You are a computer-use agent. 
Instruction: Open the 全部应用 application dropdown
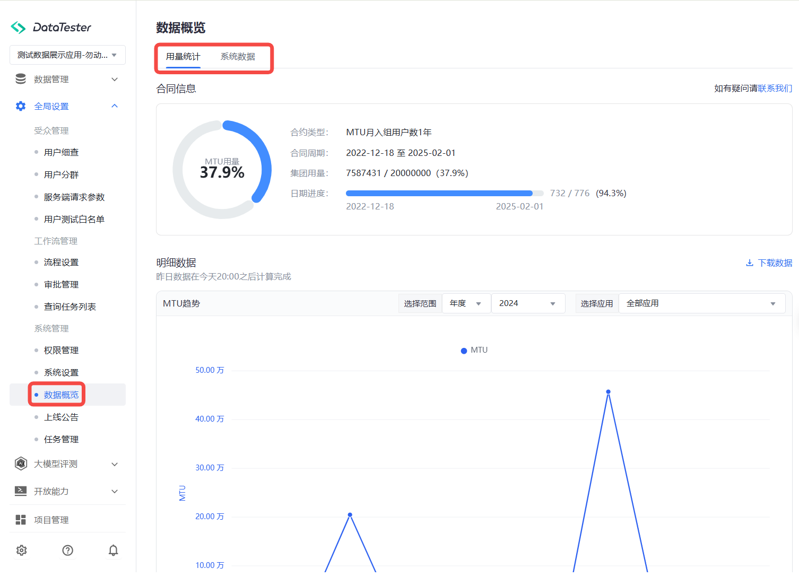coord(702,303)
